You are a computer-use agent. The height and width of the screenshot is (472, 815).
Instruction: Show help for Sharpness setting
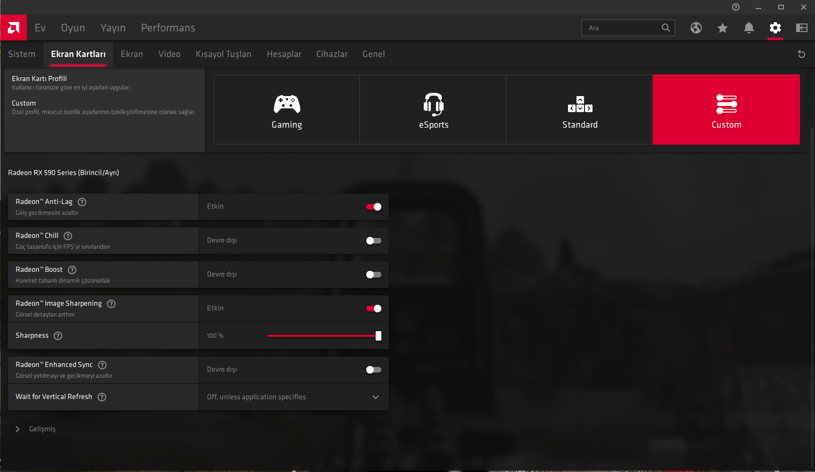coord(58,336)
